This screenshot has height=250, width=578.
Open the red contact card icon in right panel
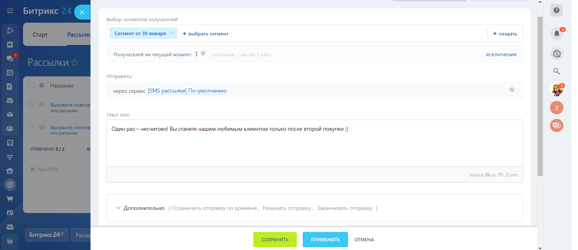557,125
